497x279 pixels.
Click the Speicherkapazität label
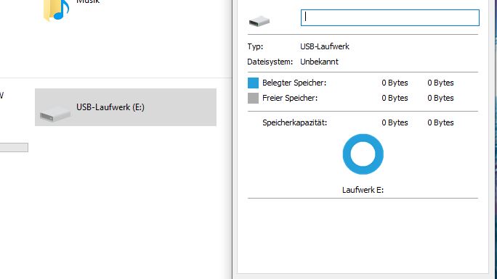294,122
